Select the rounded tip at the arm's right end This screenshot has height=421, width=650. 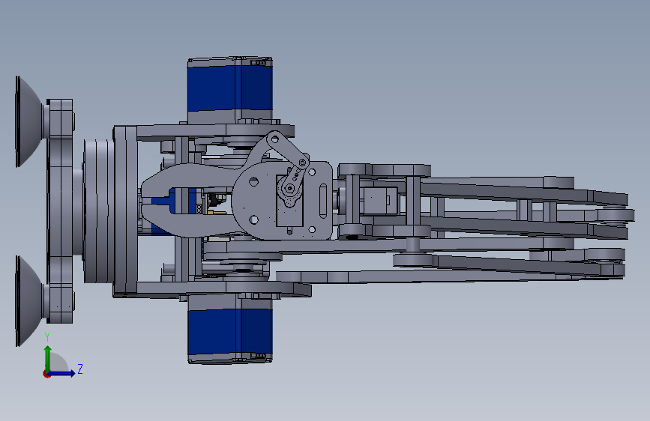coord(617,215)
